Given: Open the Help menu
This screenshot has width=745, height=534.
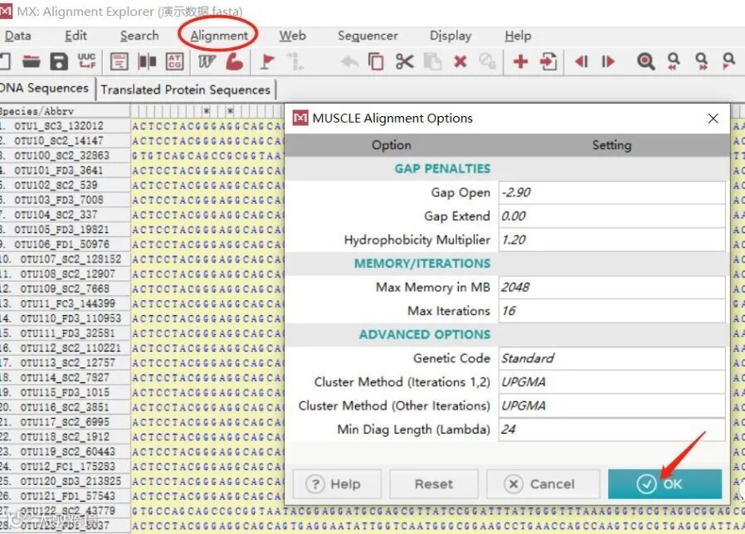Looking at the screenshot, I should tap(518, 36).
